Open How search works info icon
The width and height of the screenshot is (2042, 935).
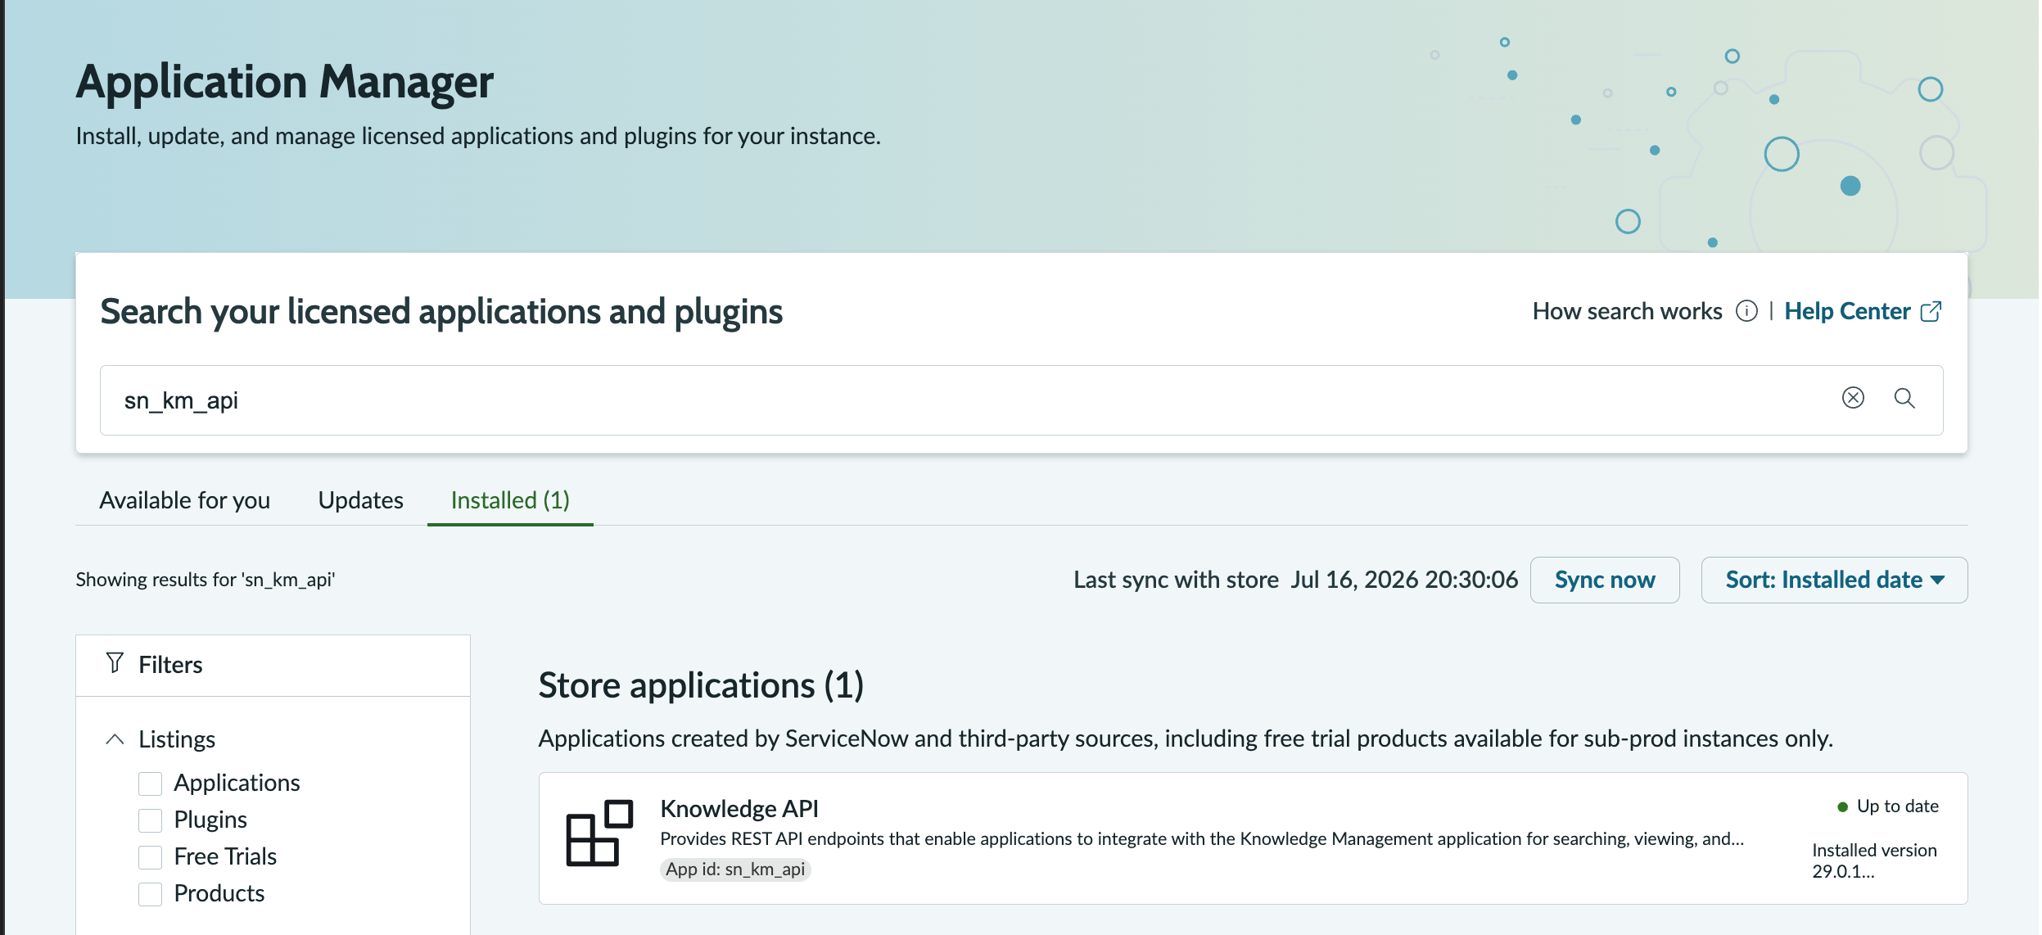1746,311
